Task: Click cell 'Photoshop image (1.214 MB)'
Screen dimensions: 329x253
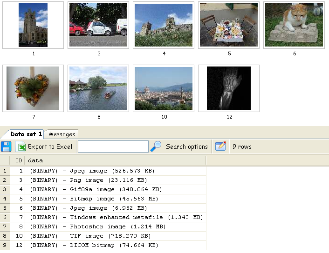Action: coord(116,226)
